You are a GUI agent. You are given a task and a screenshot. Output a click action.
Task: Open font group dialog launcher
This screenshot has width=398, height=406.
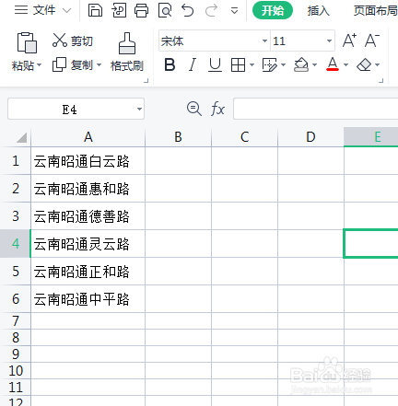[x=381, y=81]
